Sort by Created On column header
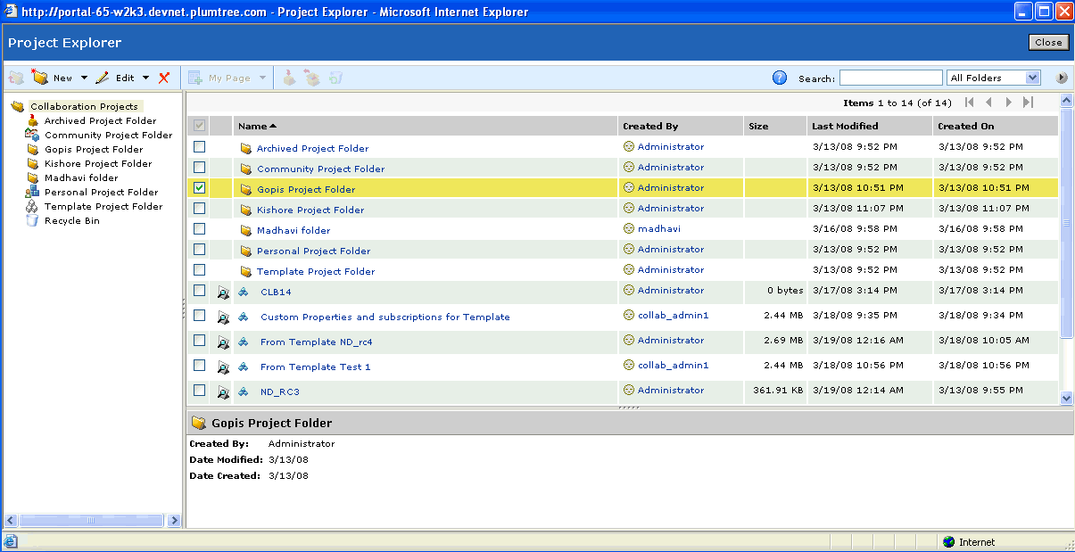Image resolution: width=1075 pixels, height=552 pixels. tap(966, 126)
